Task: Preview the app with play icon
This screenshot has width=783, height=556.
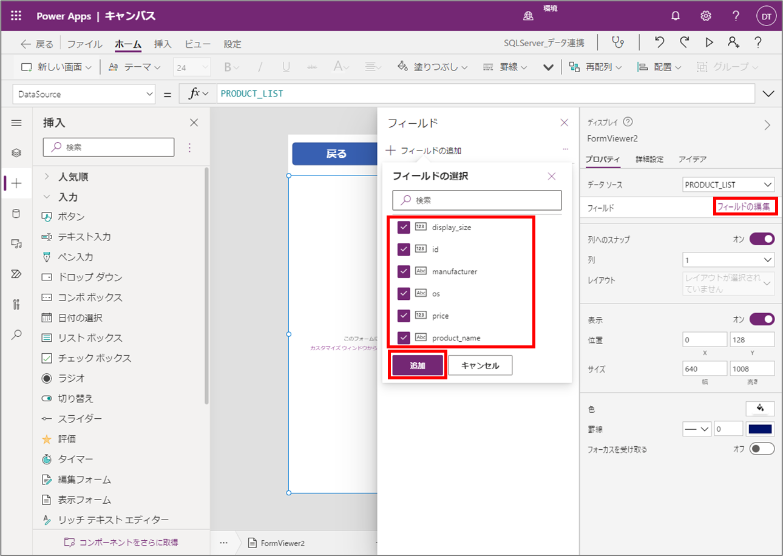Action: pyautogui.click(x=709, y=42)
